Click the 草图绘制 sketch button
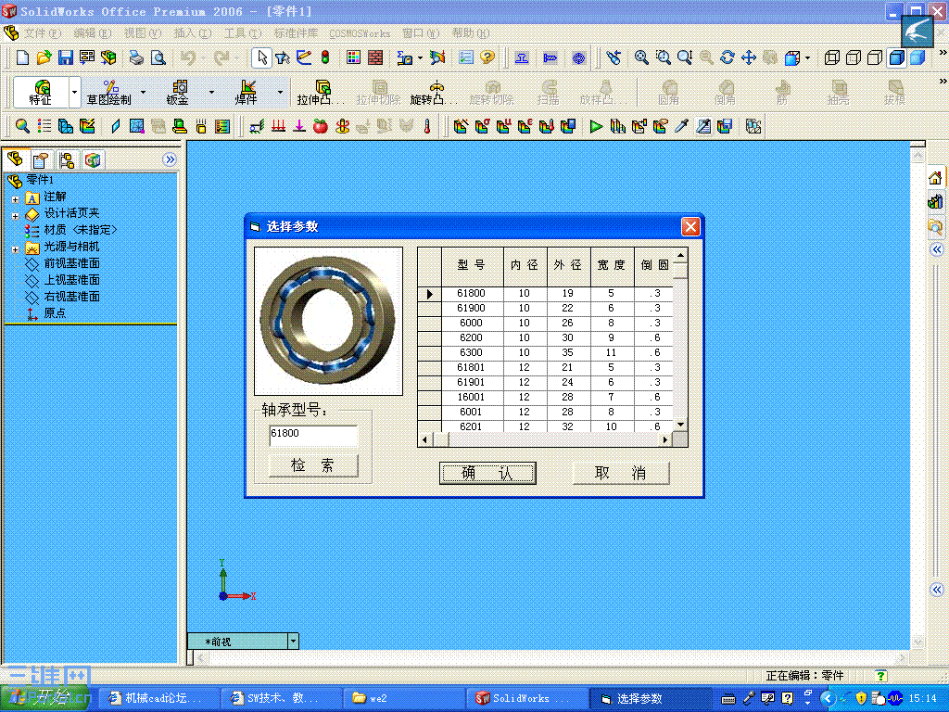Image resolution: width=949 pixels, height=712 pixels. pyautogui.click(x=109, y=93)
